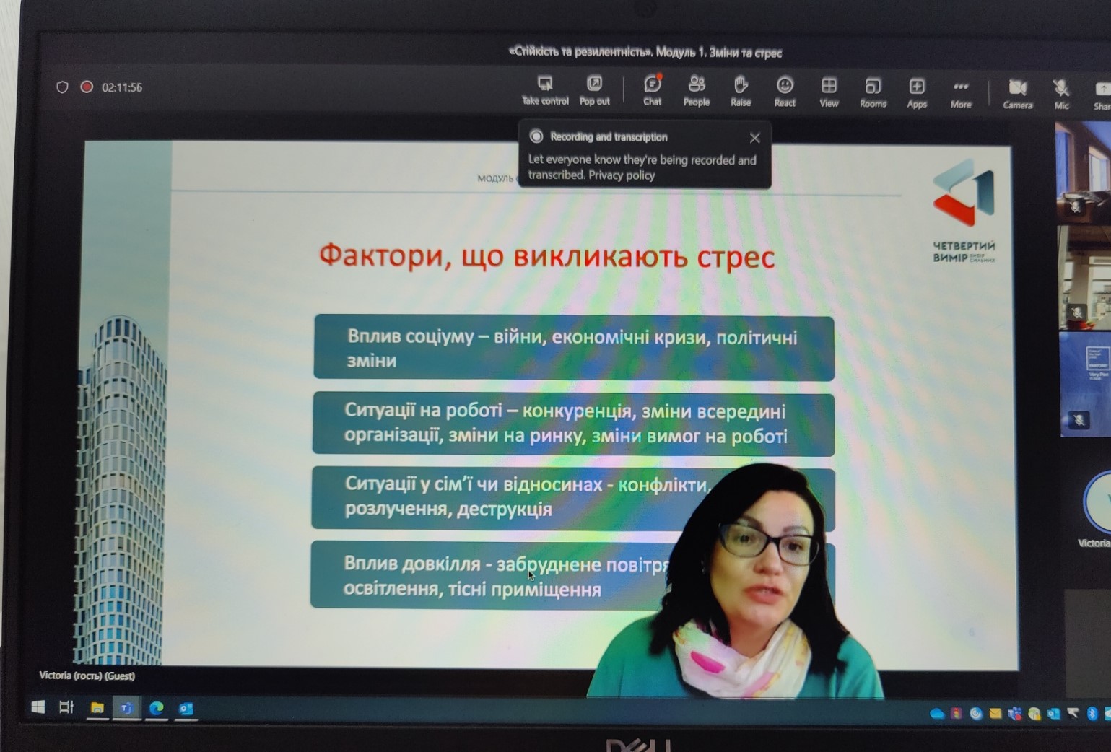Show the People participants list
Viewport: 1111px width, 752px height.
tap(697, 90)
